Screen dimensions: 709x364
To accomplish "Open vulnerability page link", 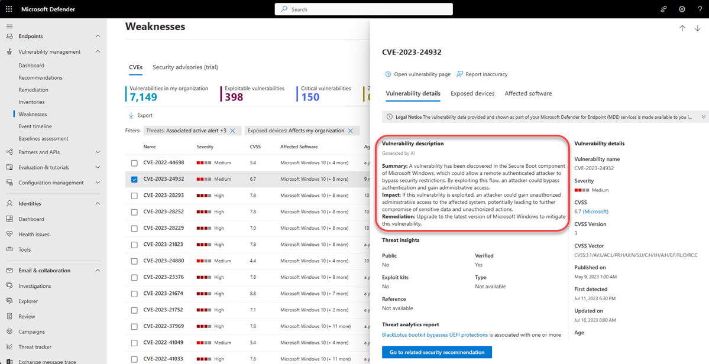I will (x=418, y=74).
